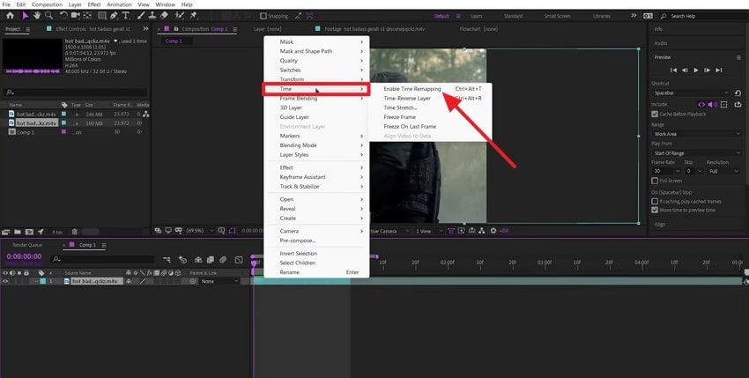Select the Clone Stamp tool
The image size is (749, 378).
click(x=152, y=16)
